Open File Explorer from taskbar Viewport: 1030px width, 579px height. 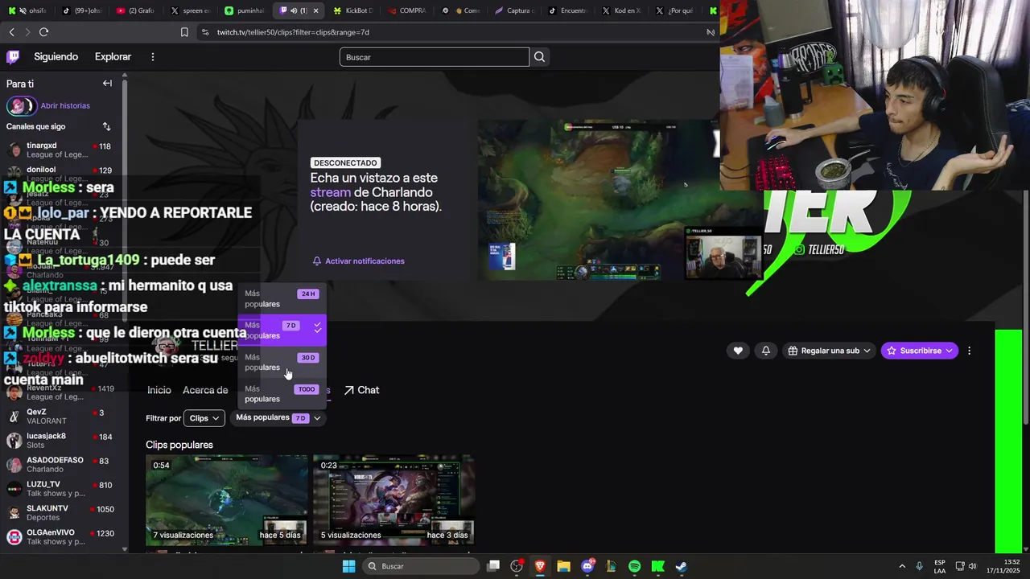point(563,566)
